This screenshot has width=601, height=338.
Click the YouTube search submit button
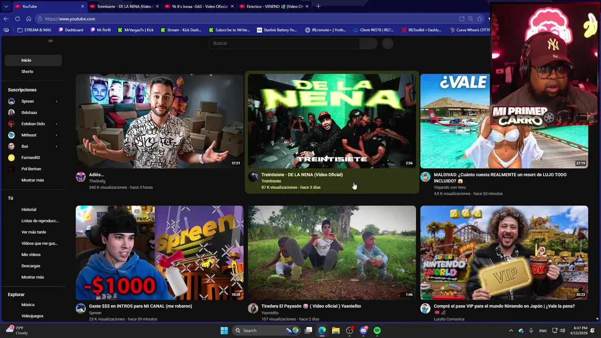(369, 43)
